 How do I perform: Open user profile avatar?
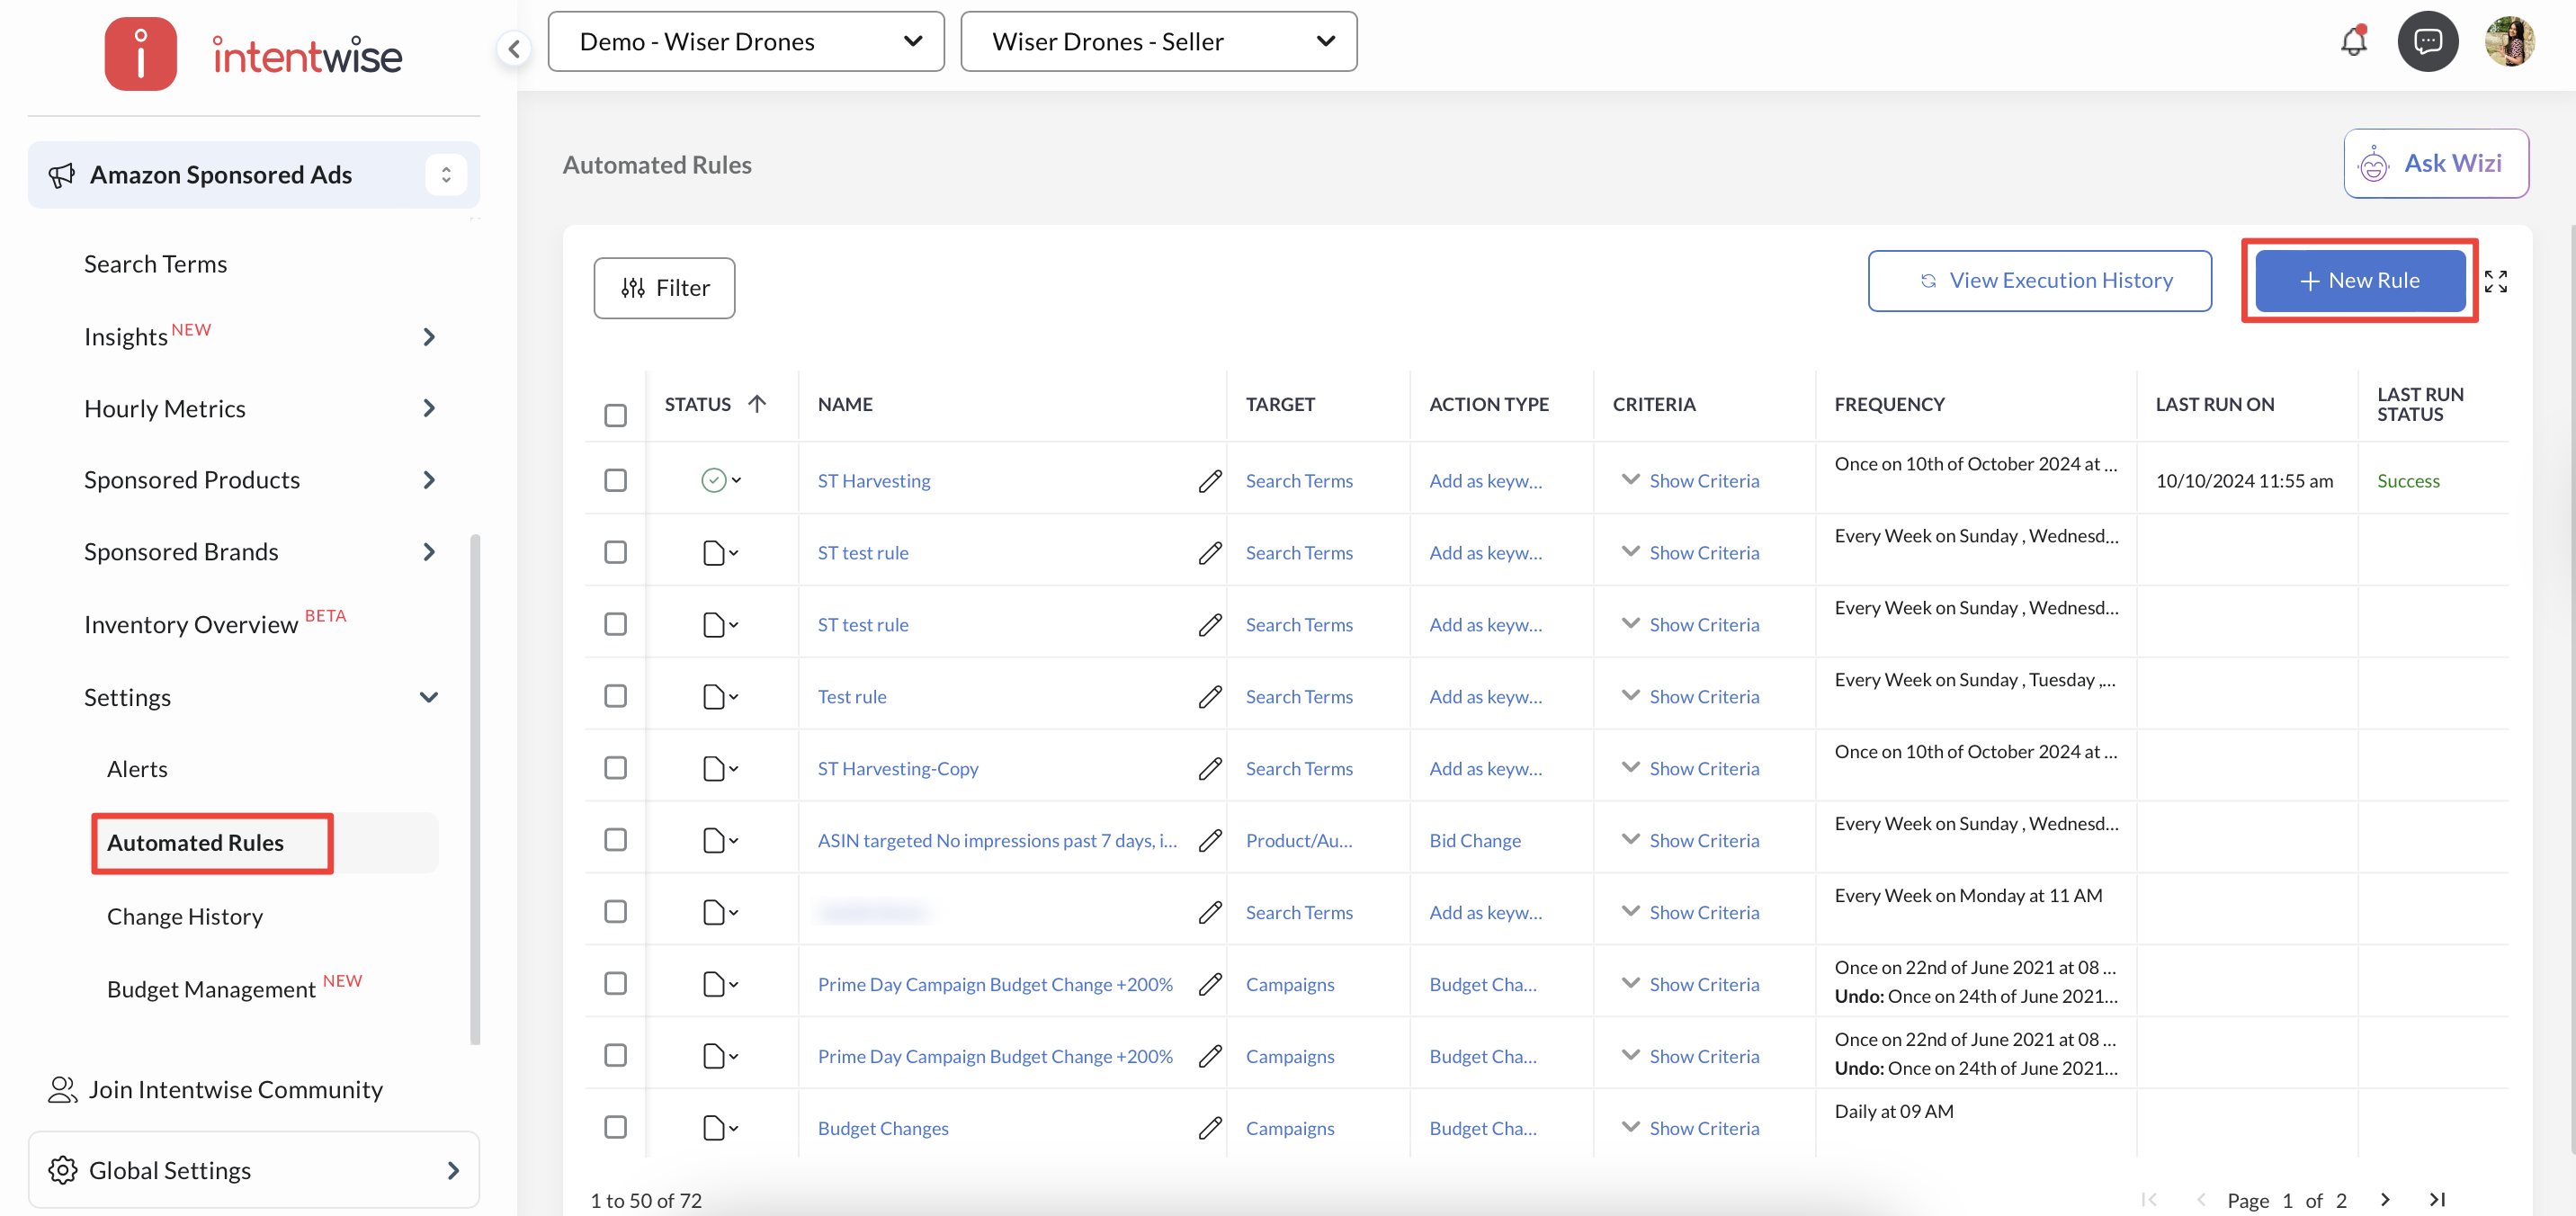(x=2509, y=41)
